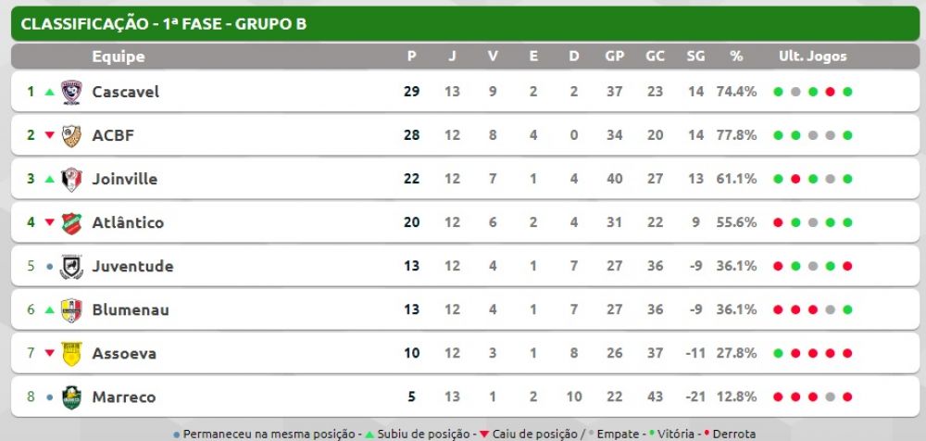Click the ACBF team crest
This screenshot has width=926, height=441.
71,135
